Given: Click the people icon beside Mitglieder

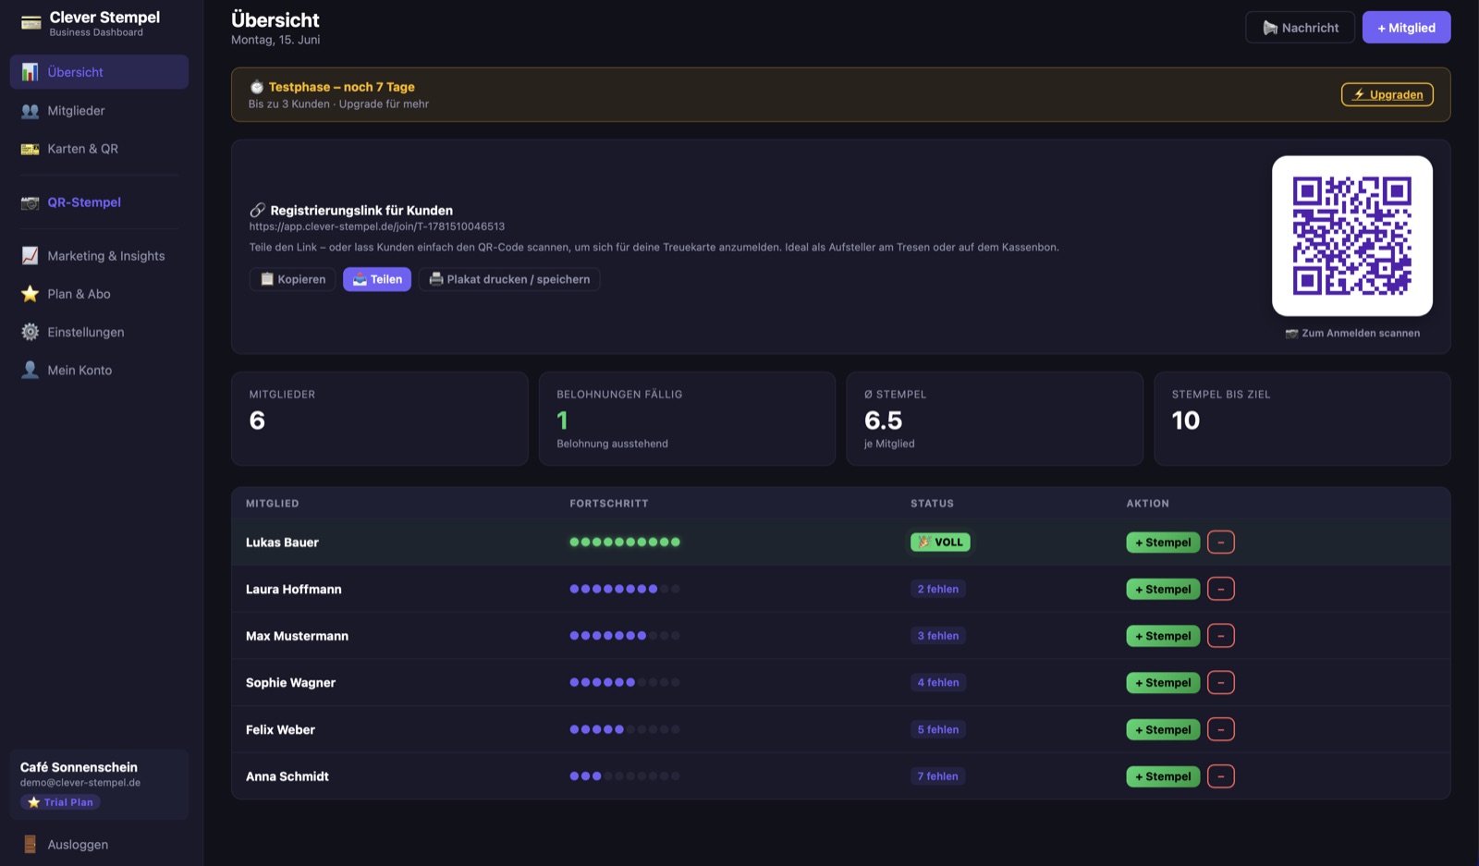Looking at the screenshot, I should tap(31, 111).
